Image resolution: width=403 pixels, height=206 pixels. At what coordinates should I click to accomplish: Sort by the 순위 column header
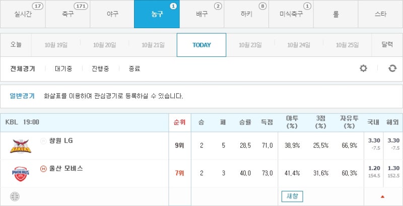[180, 122]
